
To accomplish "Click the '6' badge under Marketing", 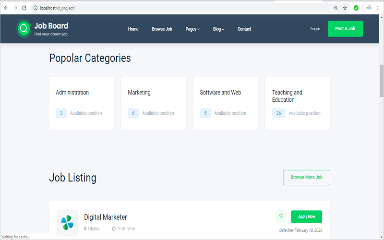I will 133,113.
